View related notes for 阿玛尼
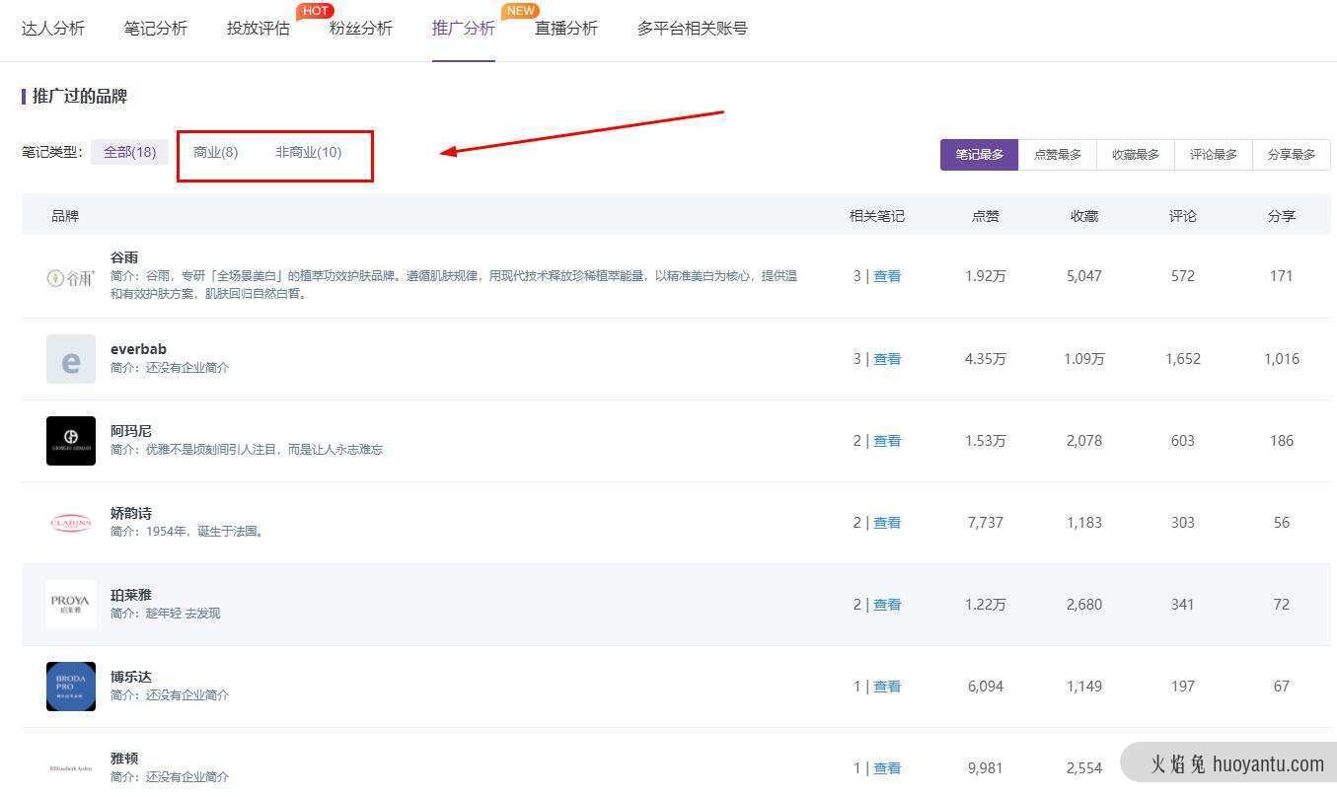The width and height of the screenshot is (1337, 797). click(x=887, y=441)
